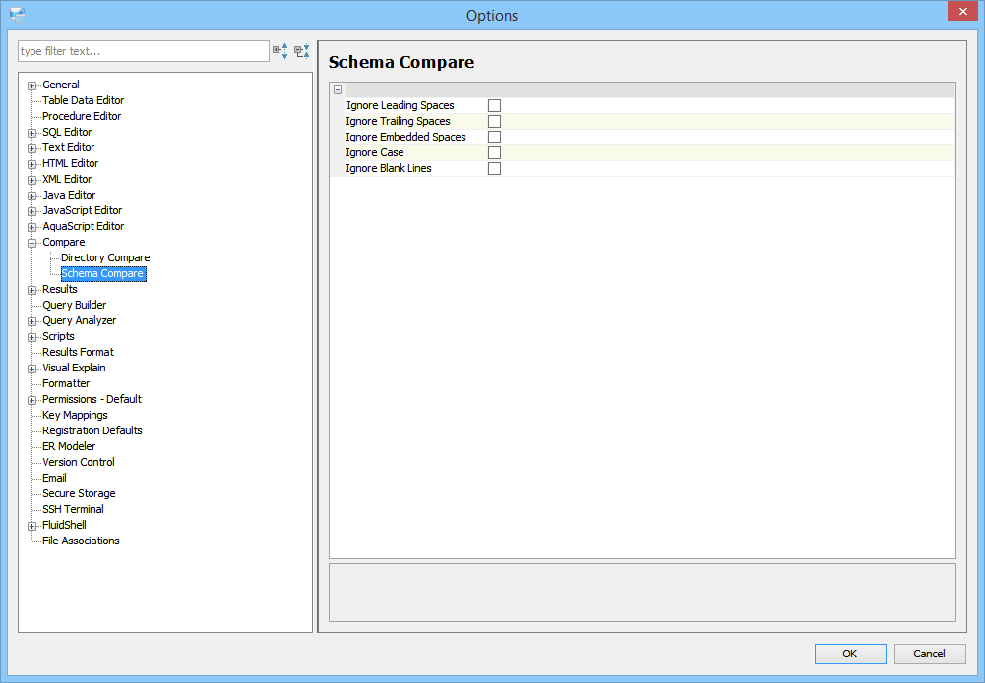Click OK to apply options
Image resolution: width=985 pixels, height=683 pixels.
850,654
